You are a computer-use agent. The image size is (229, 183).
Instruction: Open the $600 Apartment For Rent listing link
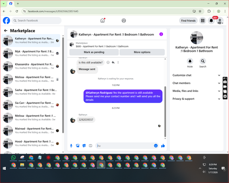(102, 46)
